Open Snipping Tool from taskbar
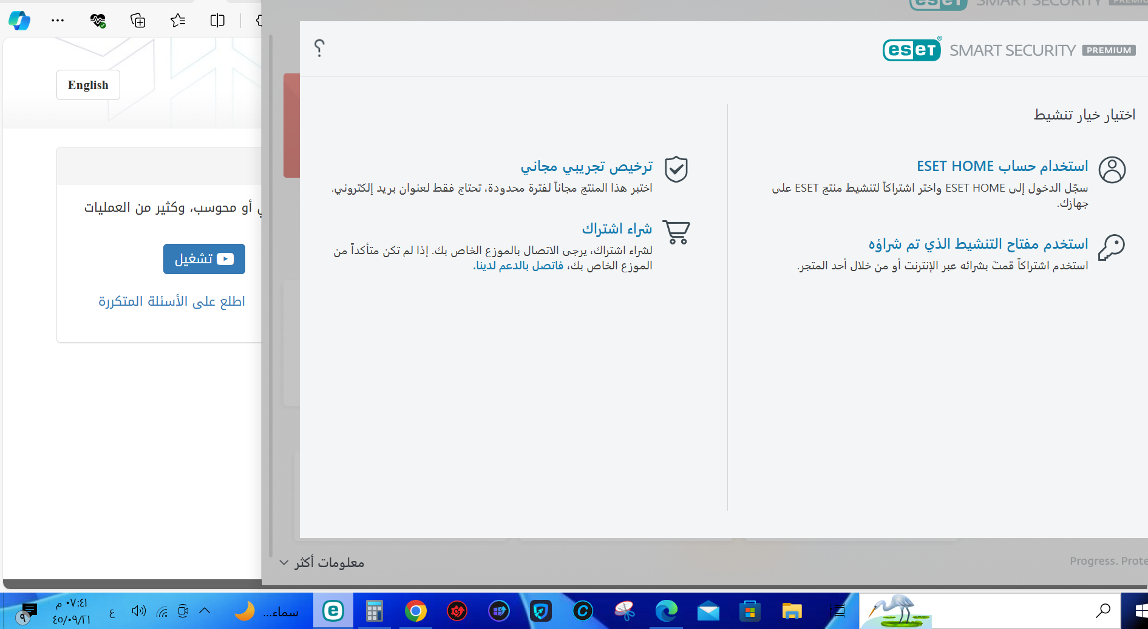Screen dimensions: 1148x629 click(625, 611)
